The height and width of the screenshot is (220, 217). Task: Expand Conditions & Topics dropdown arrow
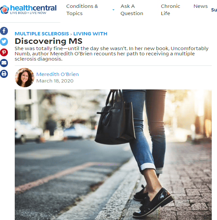point(113,10)
